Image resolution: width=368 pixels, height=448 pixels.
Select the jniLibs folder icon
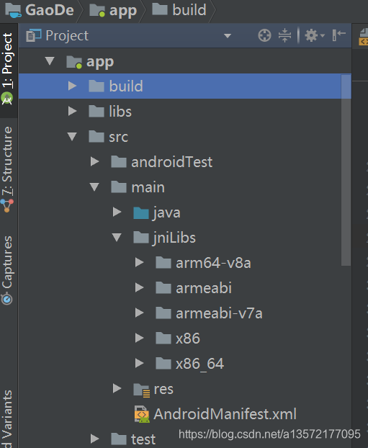pos(141,238)
